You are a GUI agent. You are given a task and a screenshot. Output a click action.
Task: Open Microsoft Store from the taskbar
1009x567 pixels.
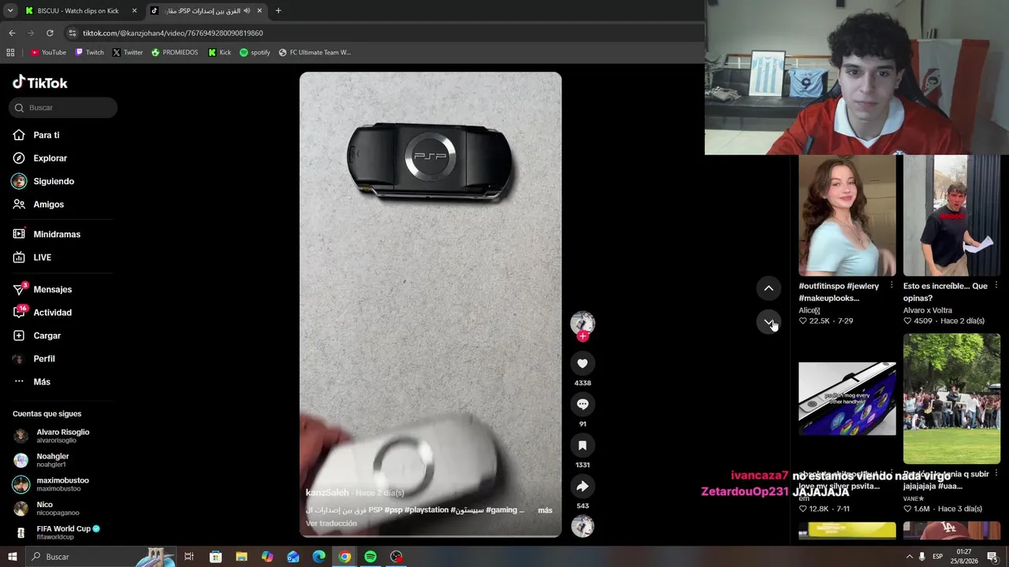[216, 557]
